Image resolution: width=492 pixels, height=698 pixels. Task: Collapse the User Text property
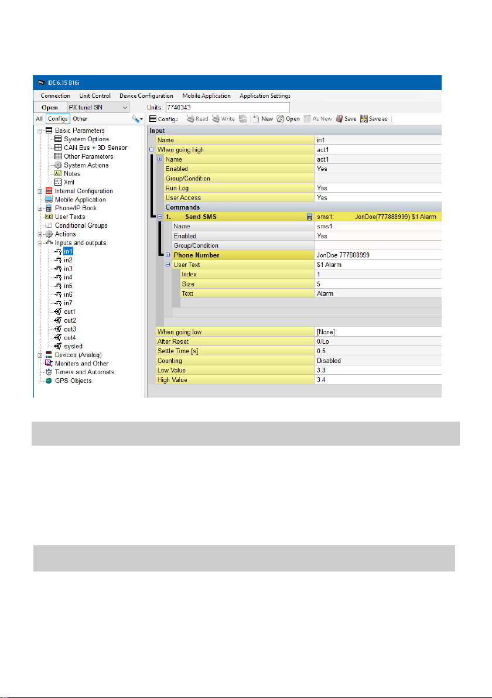168,265
